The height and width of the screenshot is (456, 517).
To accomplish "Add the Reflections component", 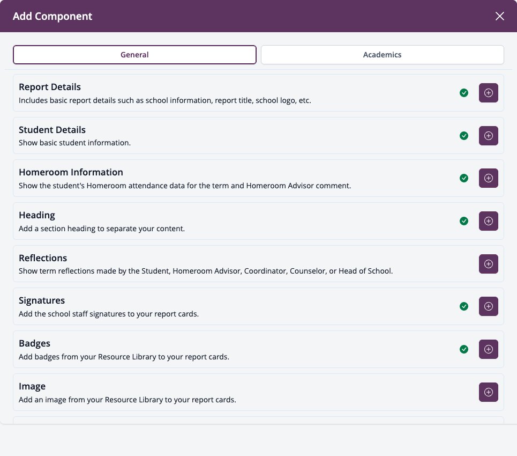I will click(x=488, y=264).
